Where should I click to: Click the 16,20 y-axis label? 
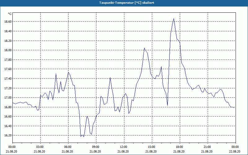click(x=7, y=135)
